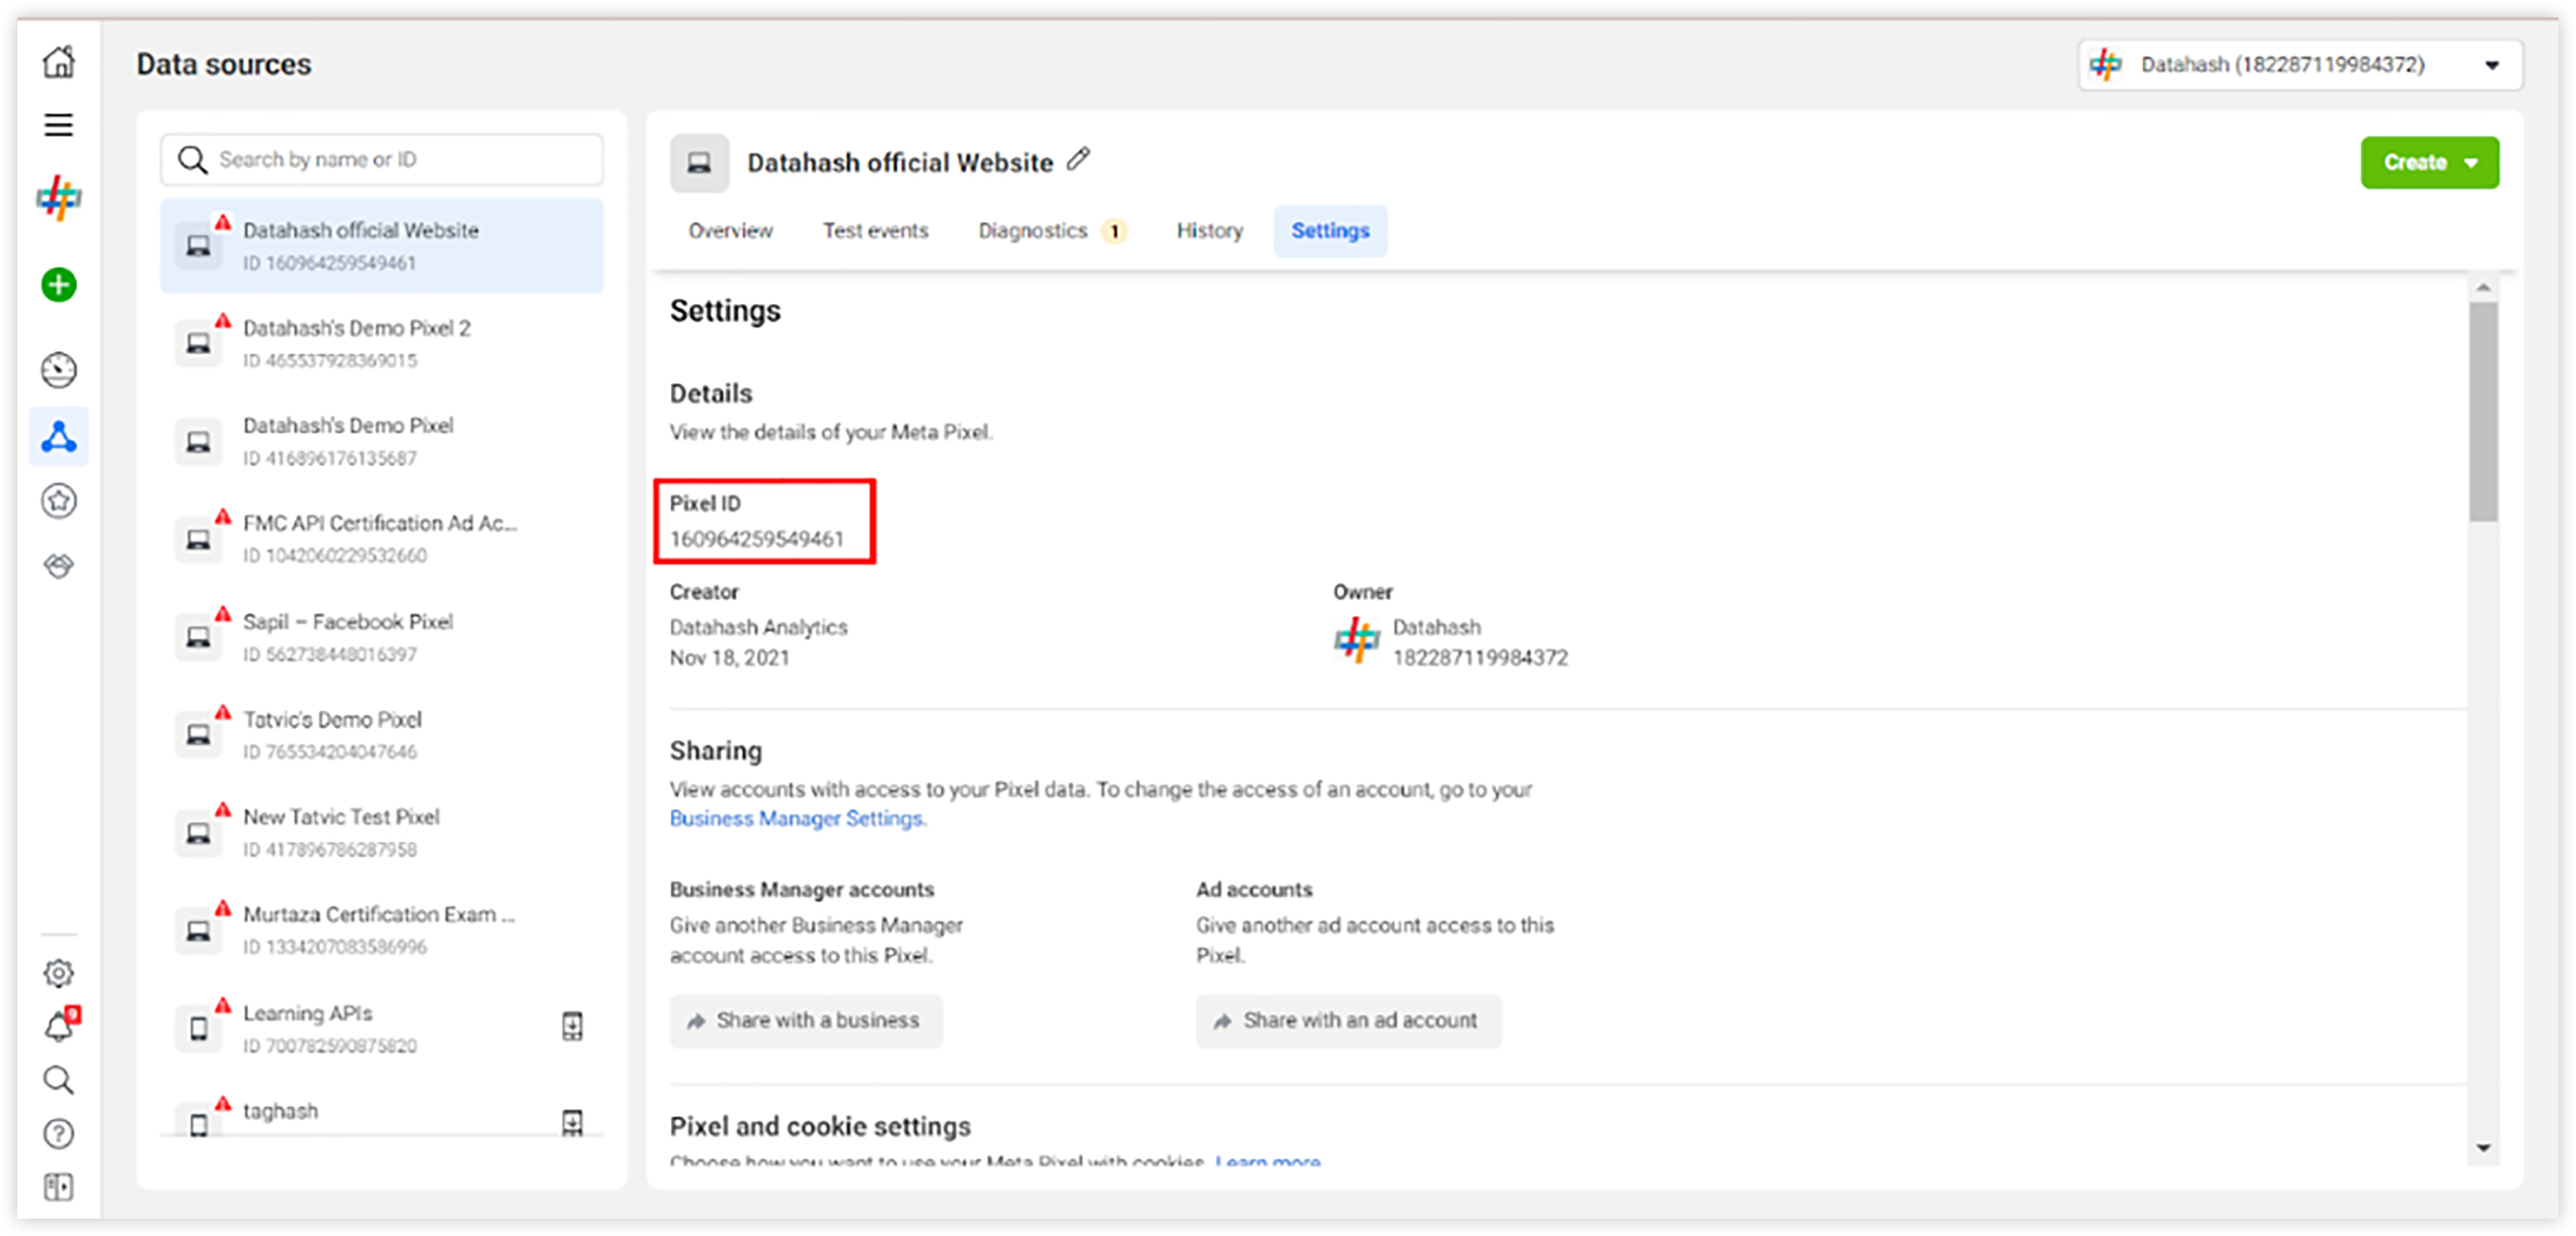Click the device icon beside taghash

pos(572,1123)
